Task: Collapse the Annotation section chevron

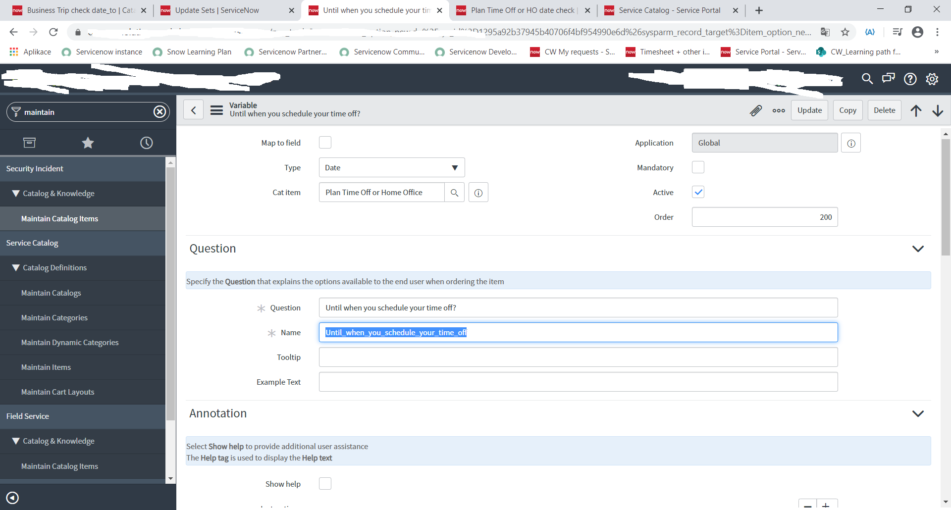Action: [x=918, y=413]
